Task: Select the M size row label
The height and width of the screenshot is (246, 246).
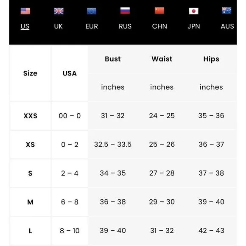Action: pos(30,202)
